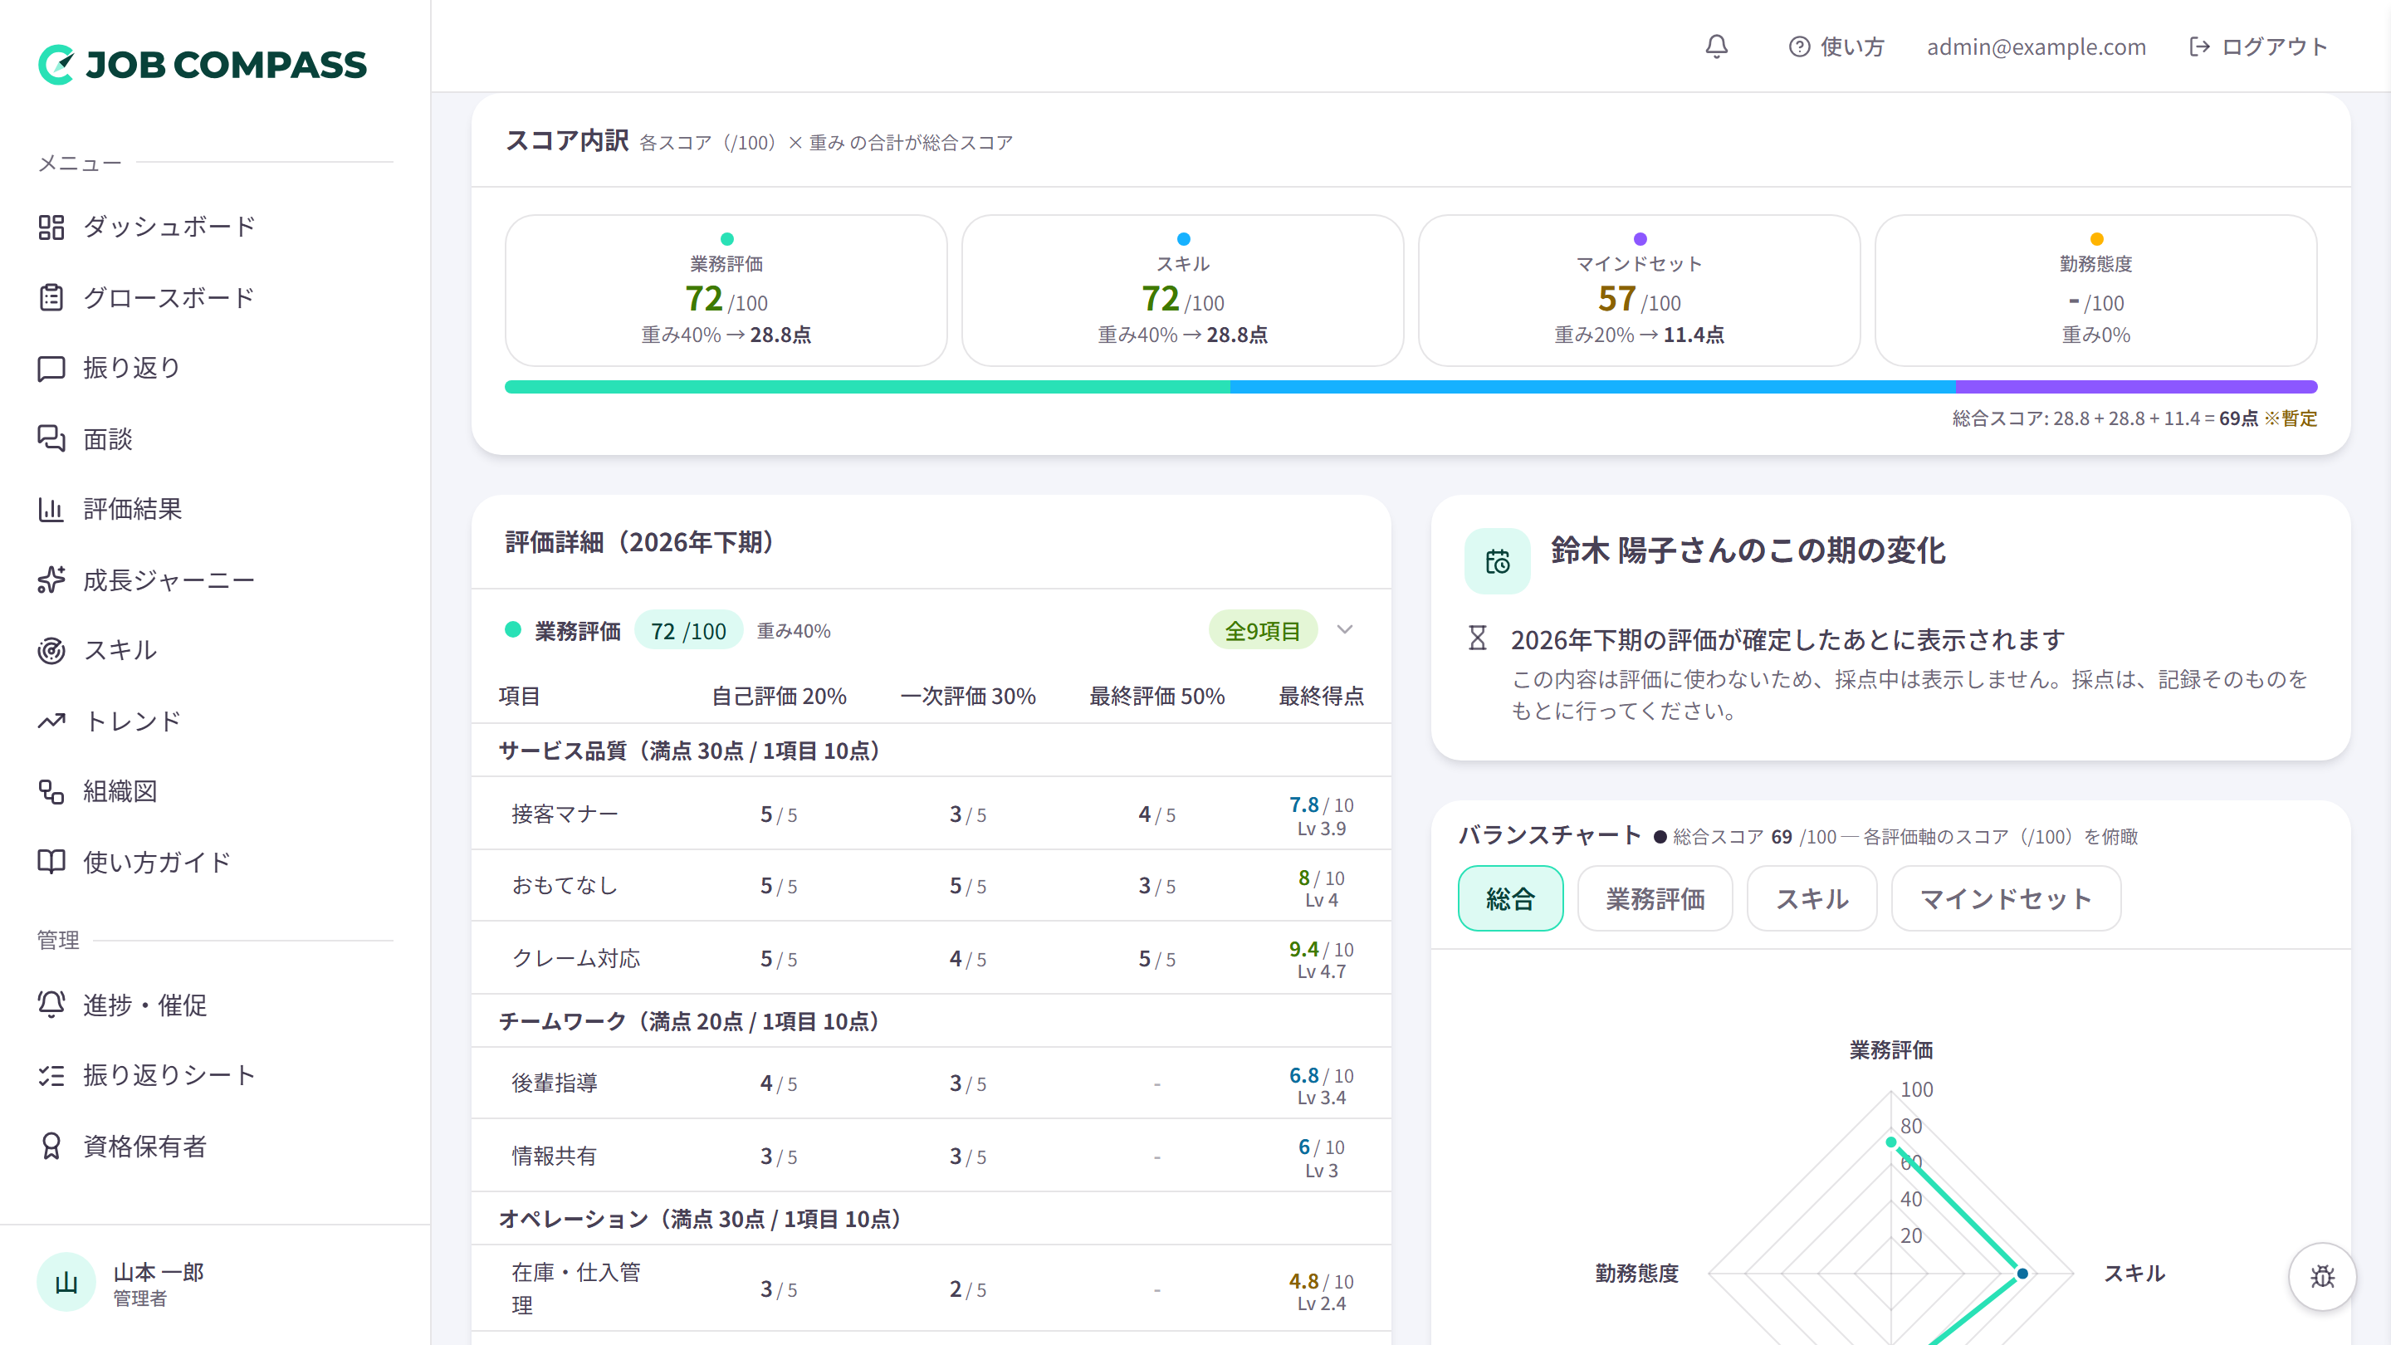Click the マインドセット 57/100 score card

1639,291
